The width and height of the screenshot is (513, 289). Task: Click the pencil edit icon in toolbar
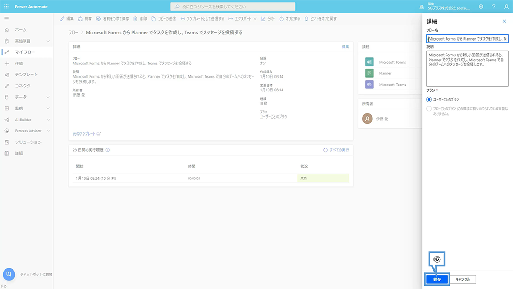click(62, 18)
